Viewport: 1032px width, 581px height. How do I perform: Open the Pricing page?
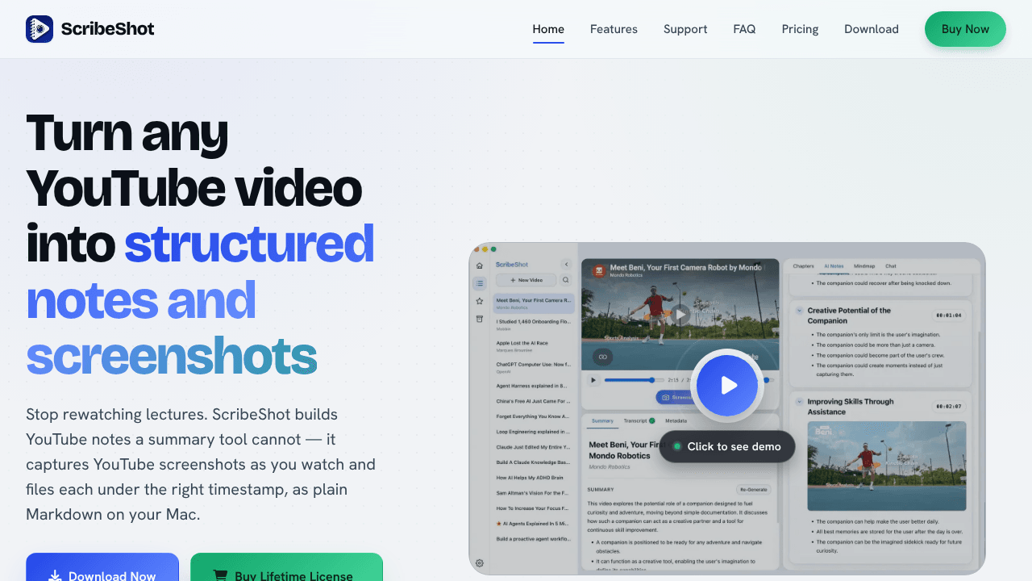pos(800,29)
